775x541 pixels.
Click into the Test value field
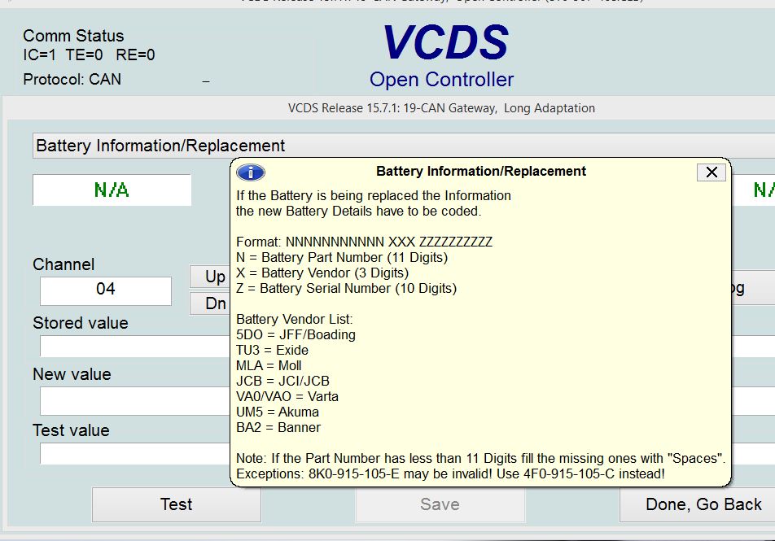tap(134, 453)
